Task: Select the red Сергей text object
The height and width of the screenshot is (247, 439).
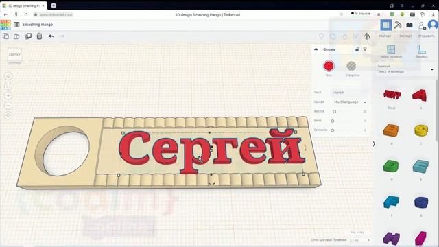Action: point(212,151)
